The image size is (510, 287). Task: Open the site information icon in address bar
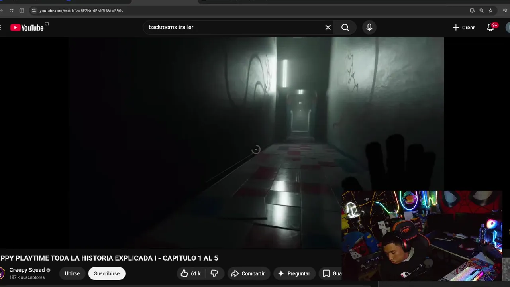click(x=34, y=10)
